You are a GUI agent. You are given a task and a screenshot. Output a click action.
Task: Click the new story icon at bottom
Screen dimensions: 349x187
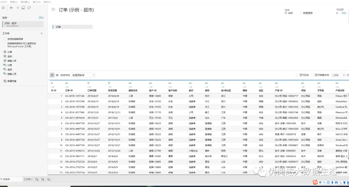(x=48, y=179)
